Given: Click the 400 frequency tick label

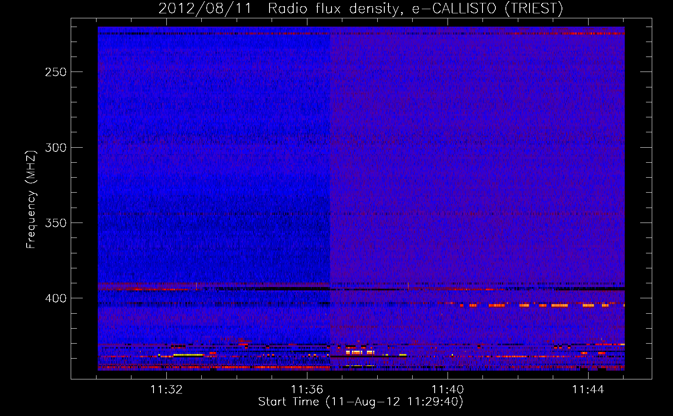Looking at the screenshot, I should (x=56, y=298).
